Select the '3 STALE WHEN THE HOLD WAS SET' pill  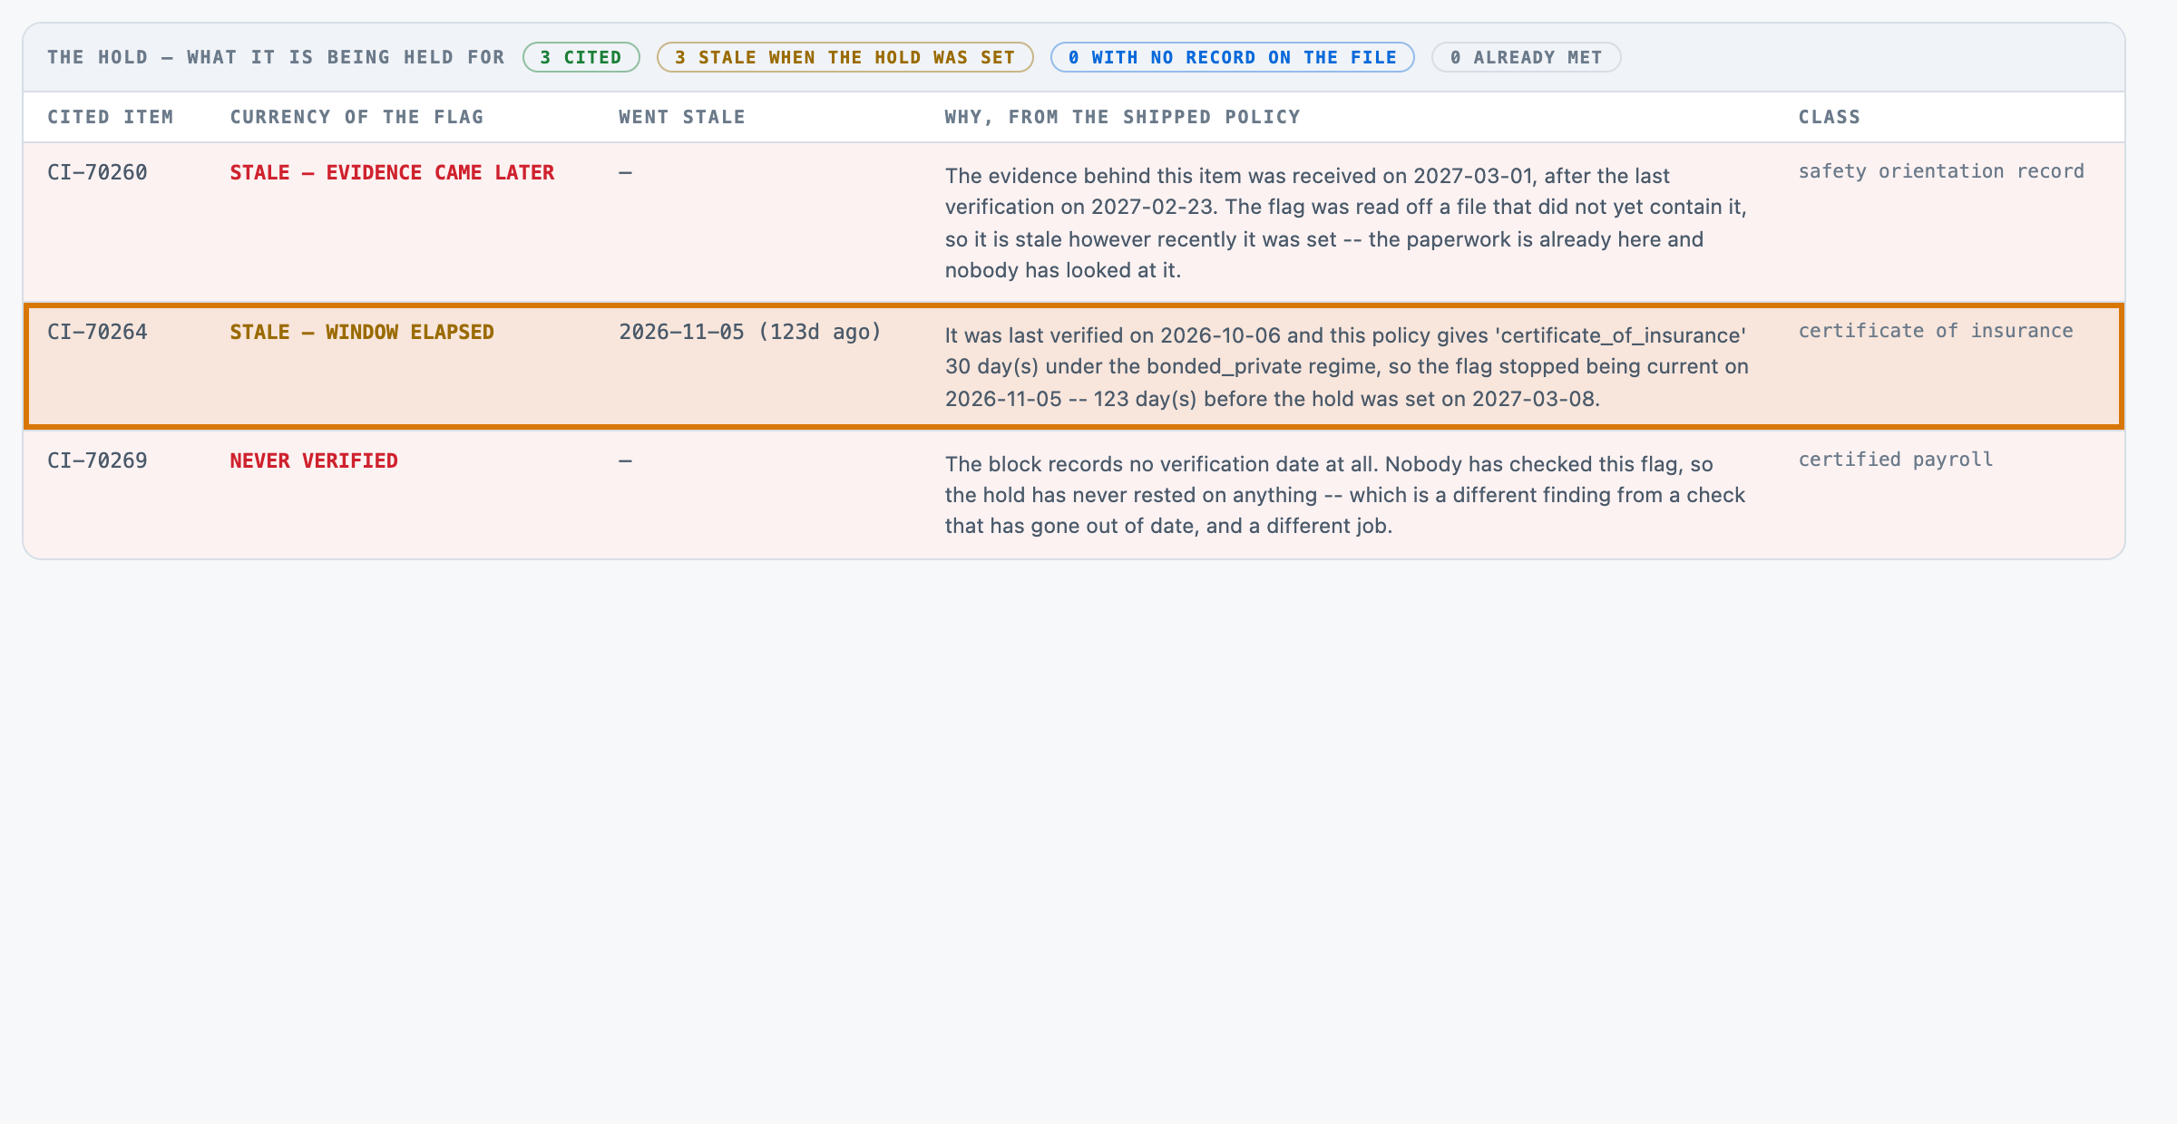click(844, 57)
